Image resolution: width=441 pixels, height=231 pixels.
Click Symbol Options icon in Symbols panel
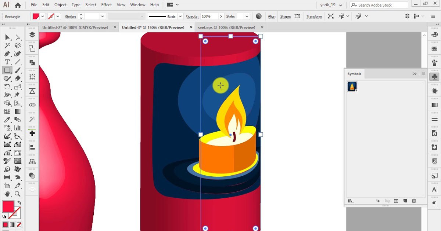click(396, 201)
